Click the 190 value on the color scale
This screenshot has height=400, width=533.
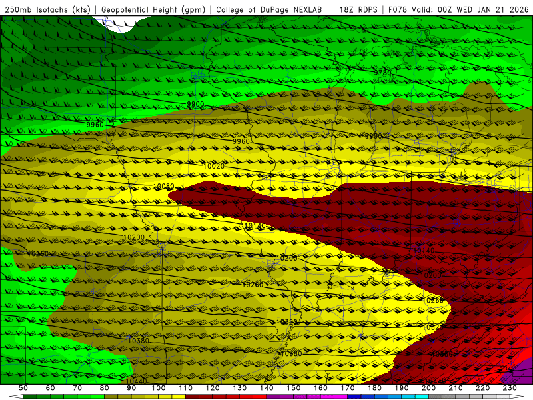pos(402,388)
